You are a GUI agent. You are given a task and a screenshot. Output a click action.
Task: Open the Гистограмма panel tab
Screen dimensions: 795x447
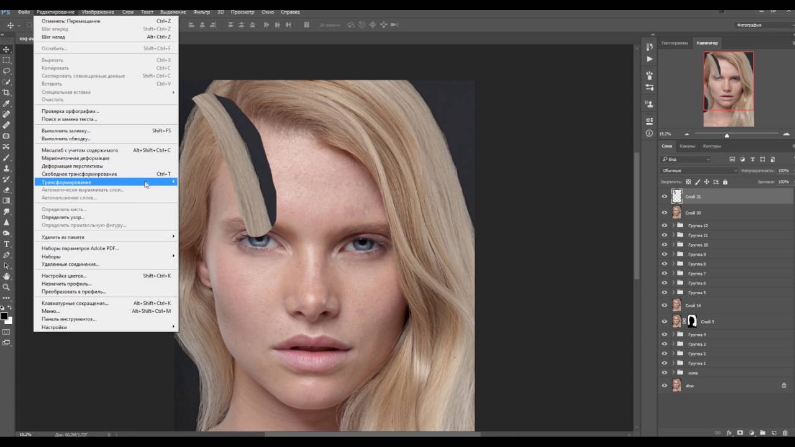(675, 43)
